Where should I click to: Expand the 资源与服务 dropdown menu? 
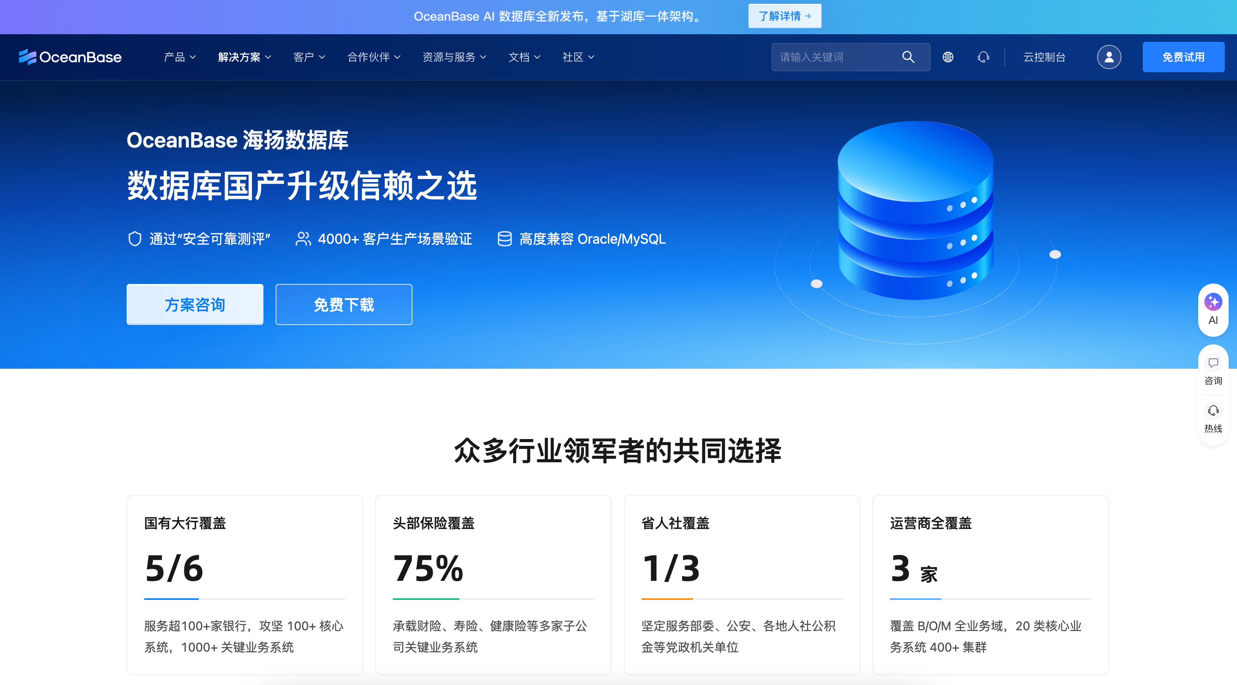[x=454, y=57]
